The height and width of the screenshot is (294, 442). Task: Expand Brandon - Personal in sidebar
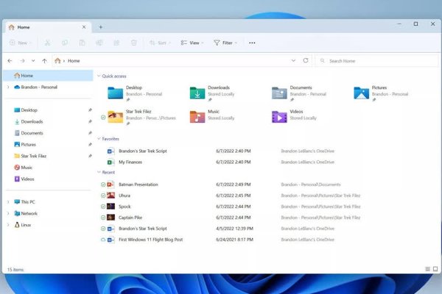(8, 87)
